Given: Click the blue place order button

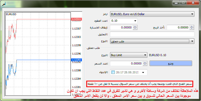Looking at the screenshot, I should pyautogui.click(x=171, y=63).
